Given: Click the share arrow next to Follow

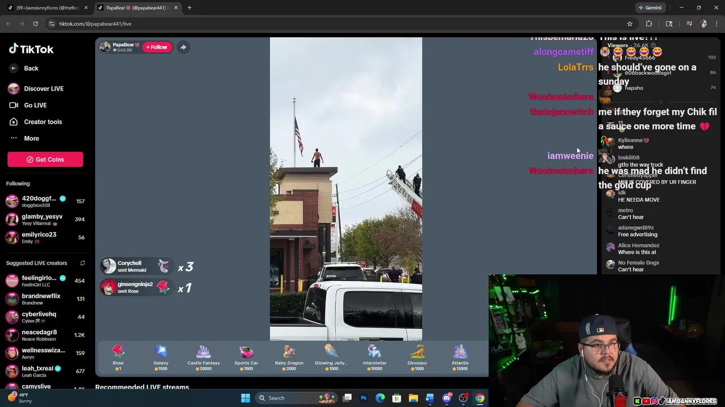Looking at the screenshot, I should coord(183,47).
